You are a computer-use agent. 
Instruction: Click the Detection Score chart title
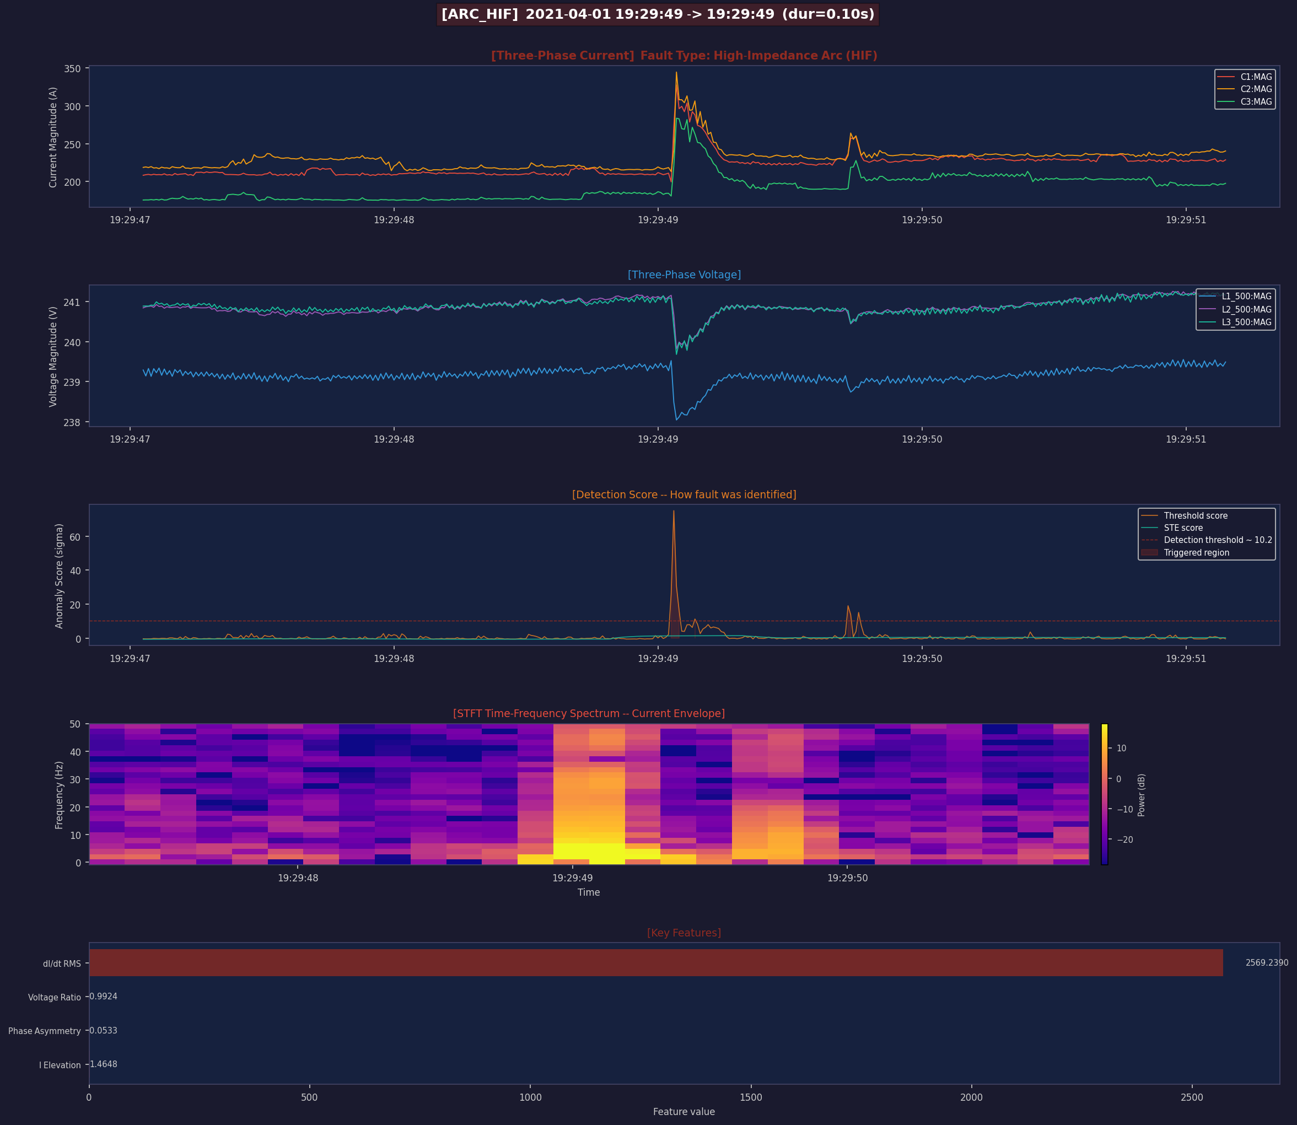(x=684, y=494)
